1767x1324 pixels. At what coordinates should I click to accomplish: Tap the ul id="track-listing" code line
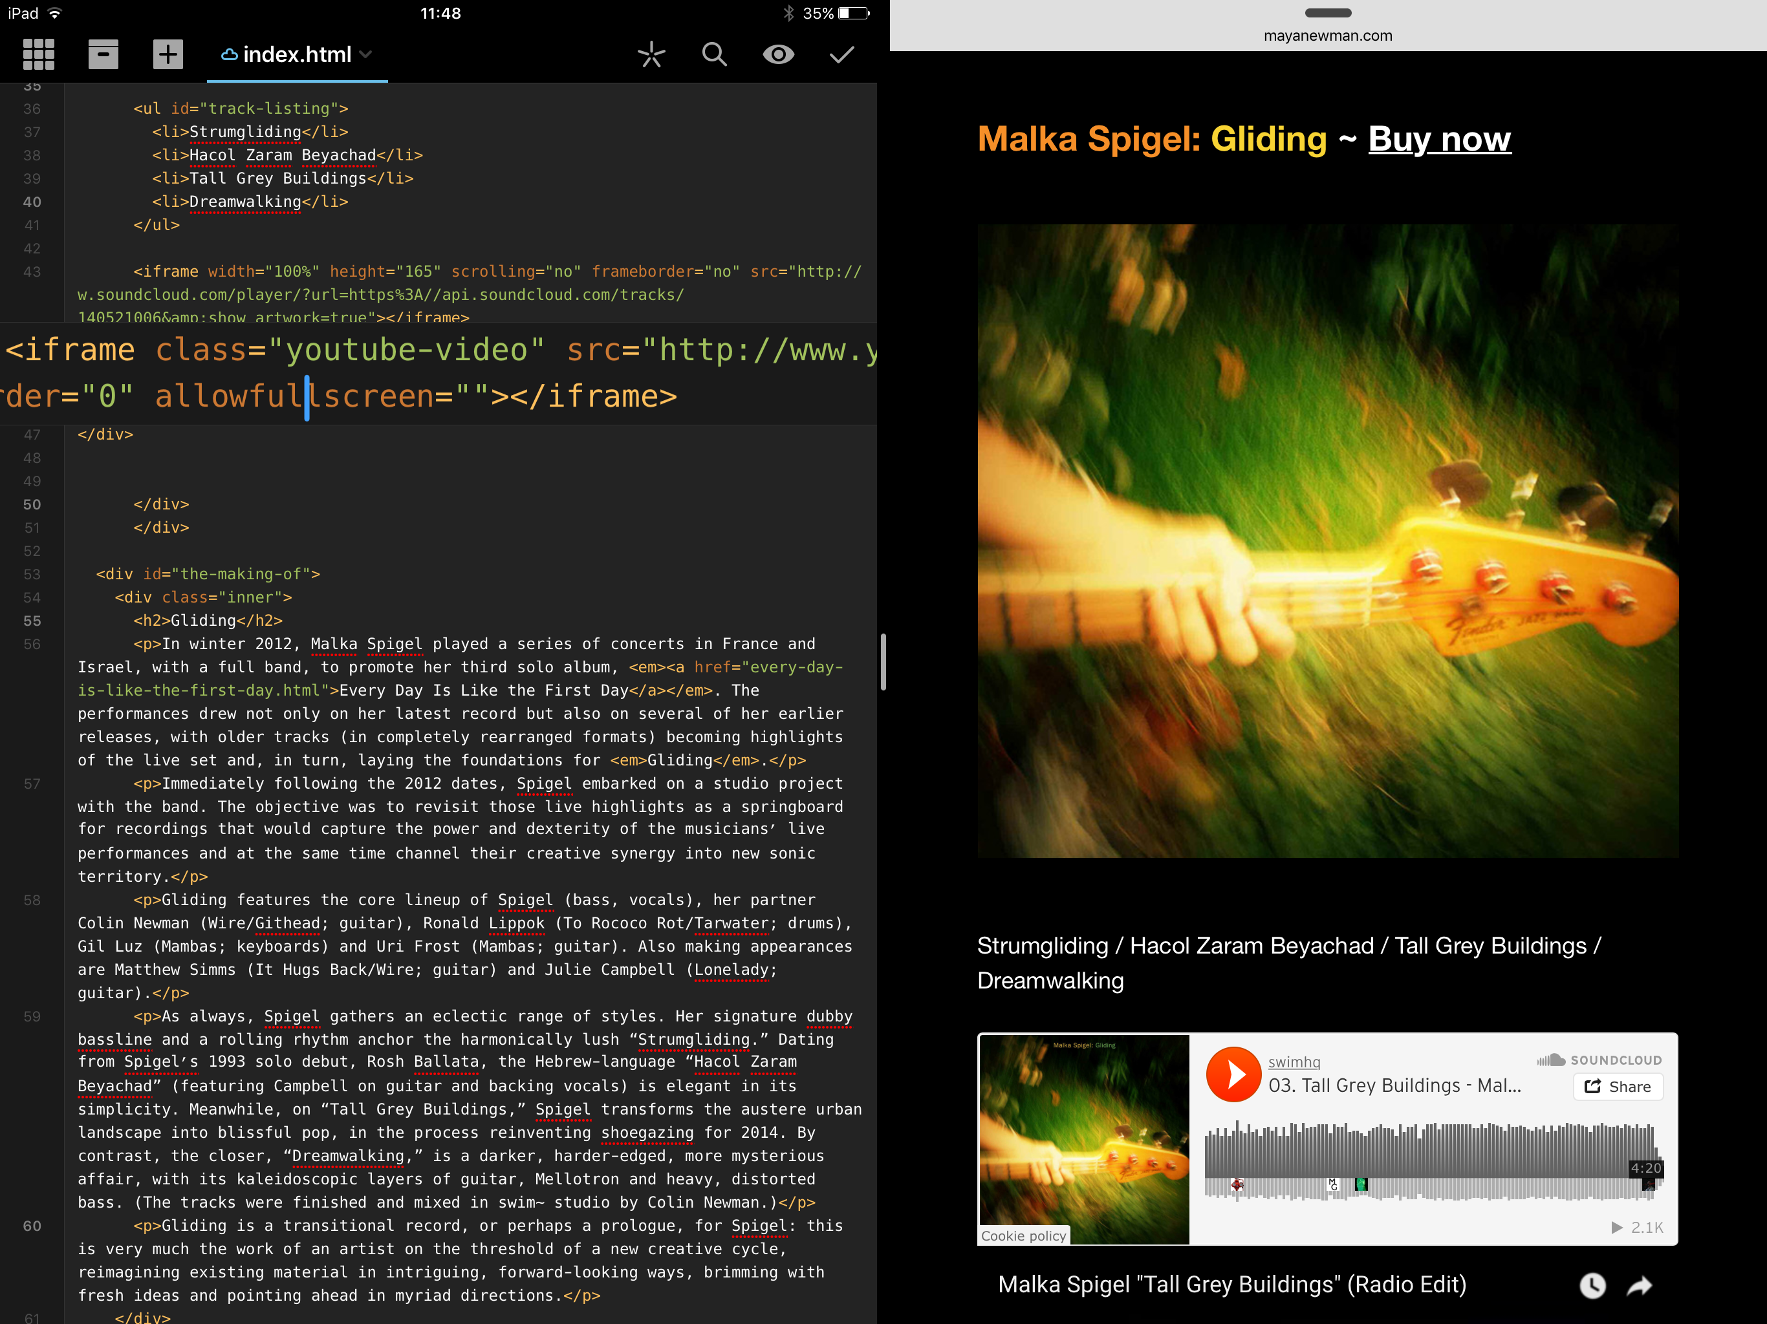pyautogui.click(x=241, y=109)
